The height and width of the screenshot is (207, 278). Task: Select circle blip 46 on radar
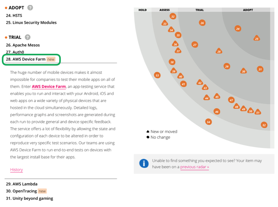tap(217, 112)
